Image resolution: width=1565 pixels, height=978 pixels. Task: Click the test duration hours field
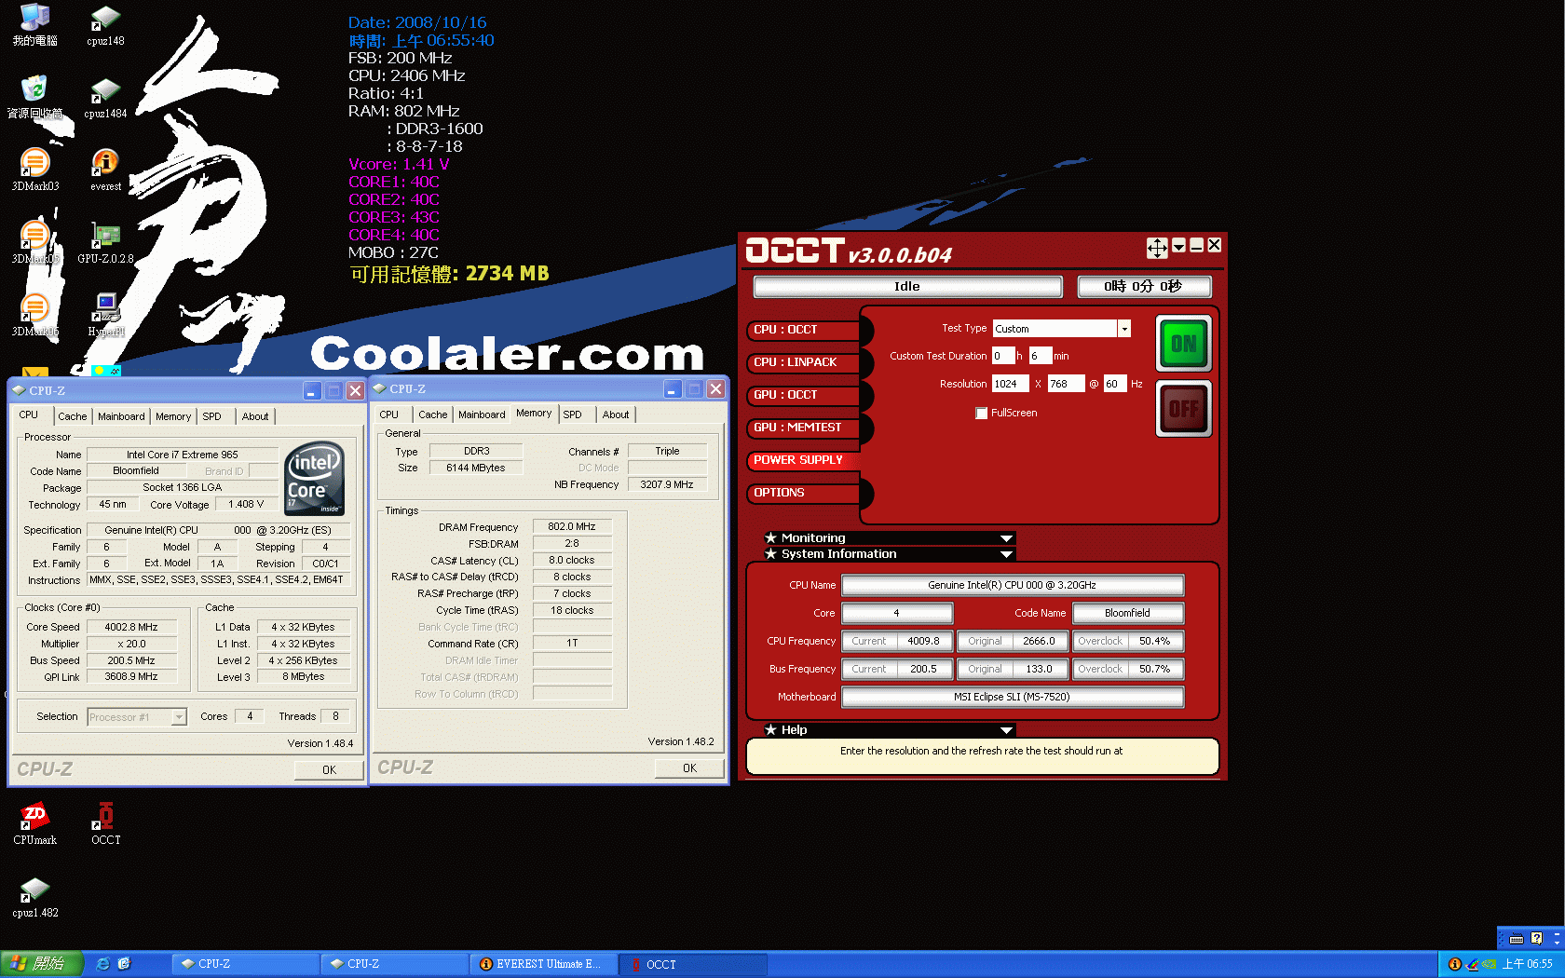click(x=1002, y=356)
